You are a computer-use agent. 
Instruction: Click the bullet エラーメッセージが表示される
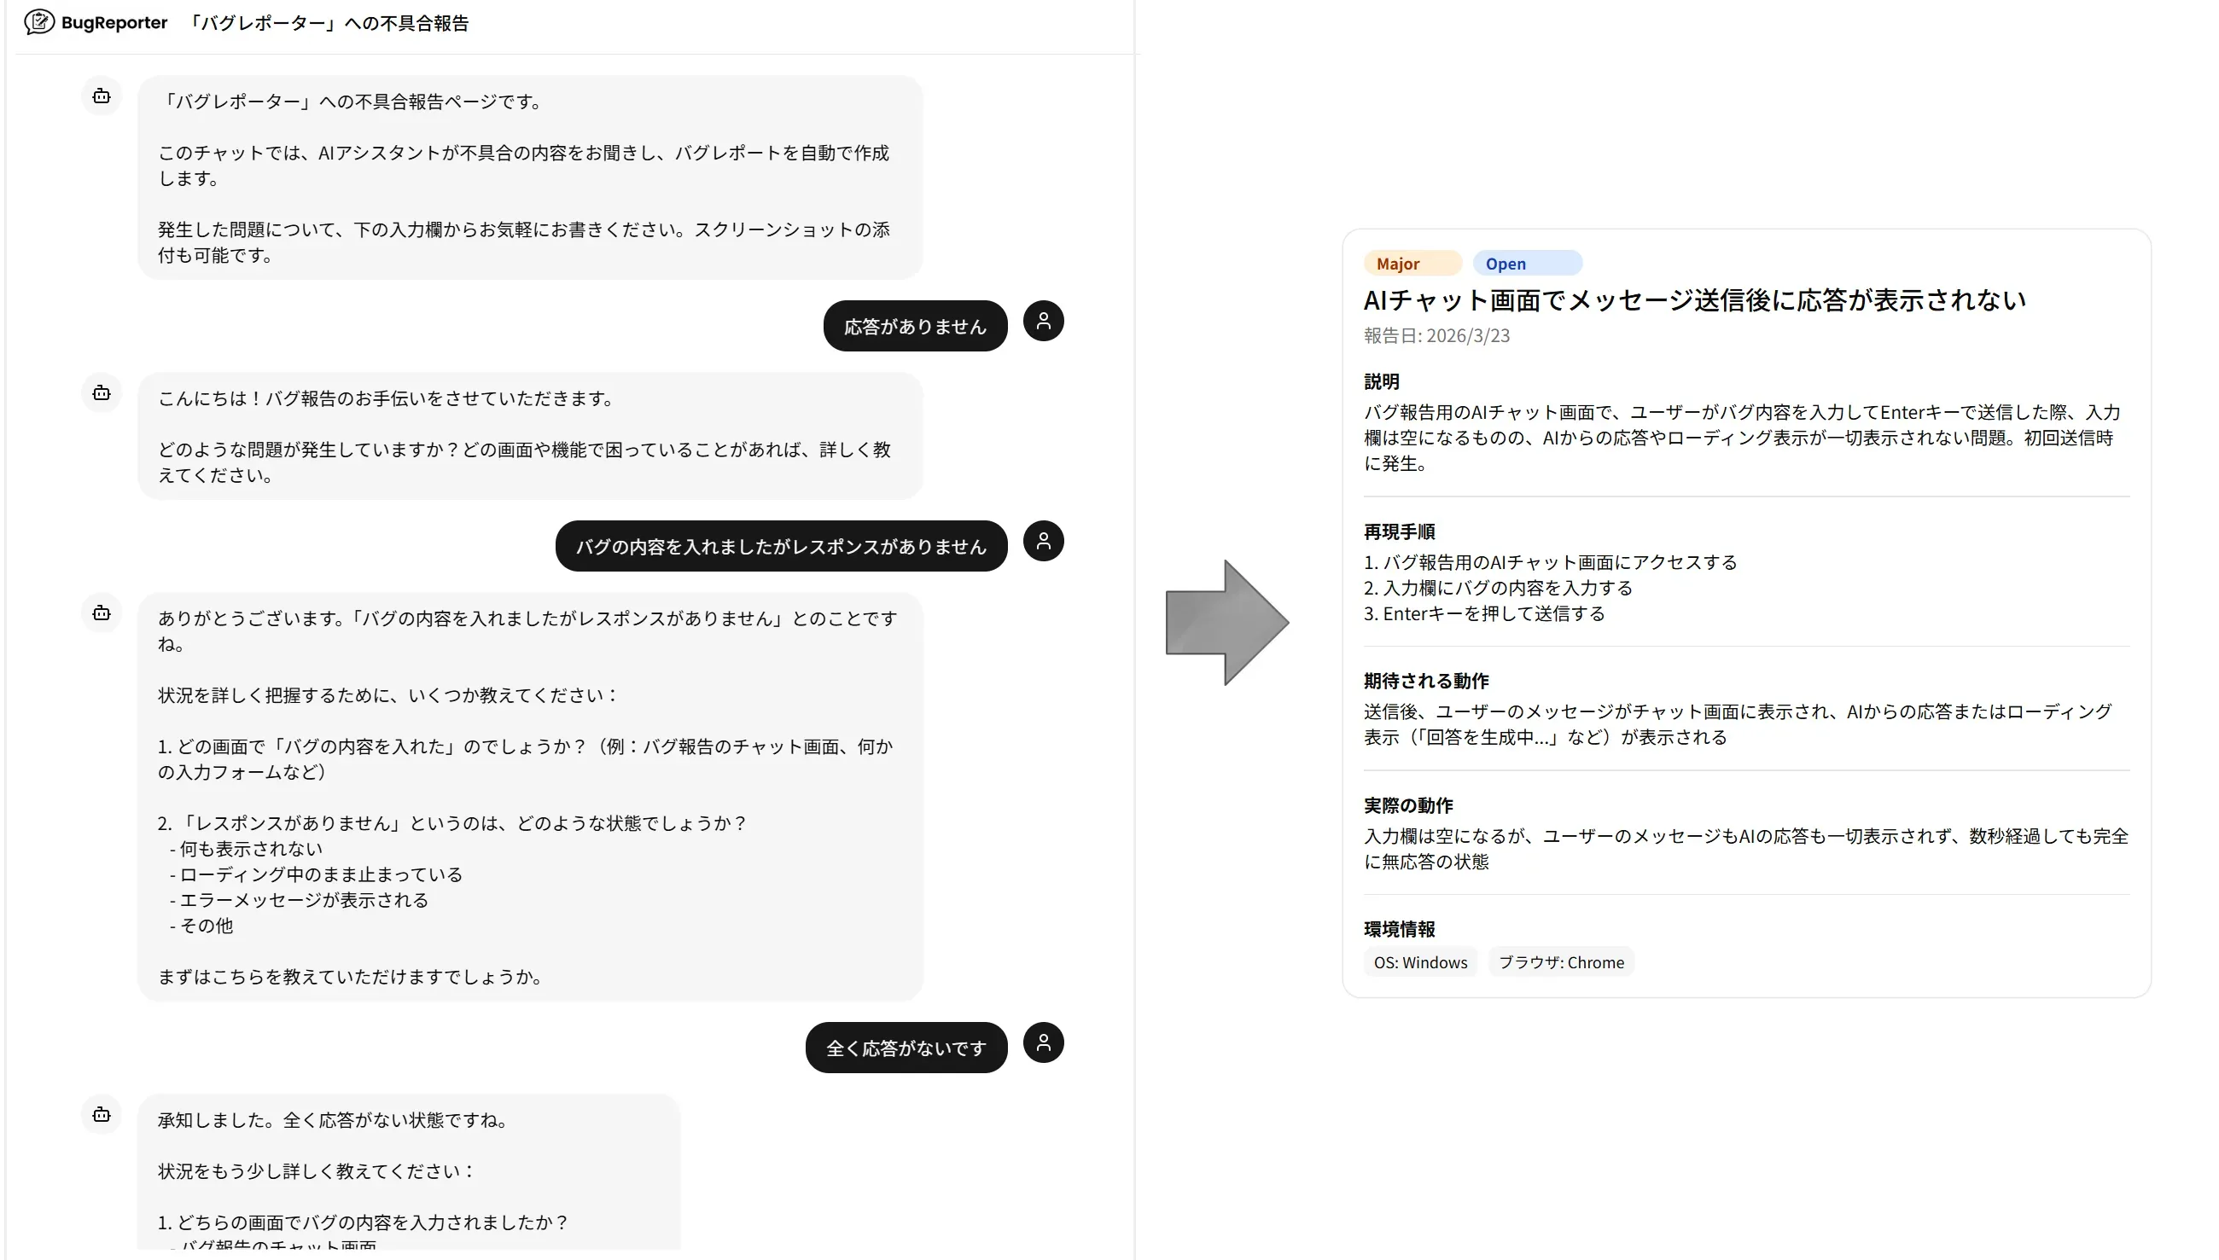[x=299, y=900]
